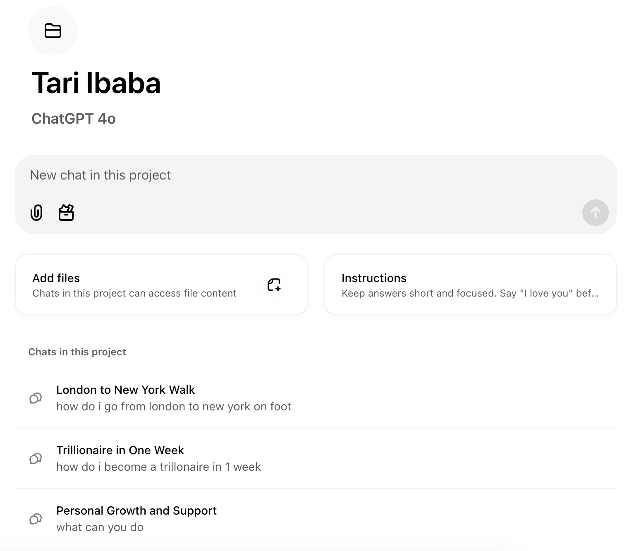Open Trillionaire in One Week chat

point(316,458)
